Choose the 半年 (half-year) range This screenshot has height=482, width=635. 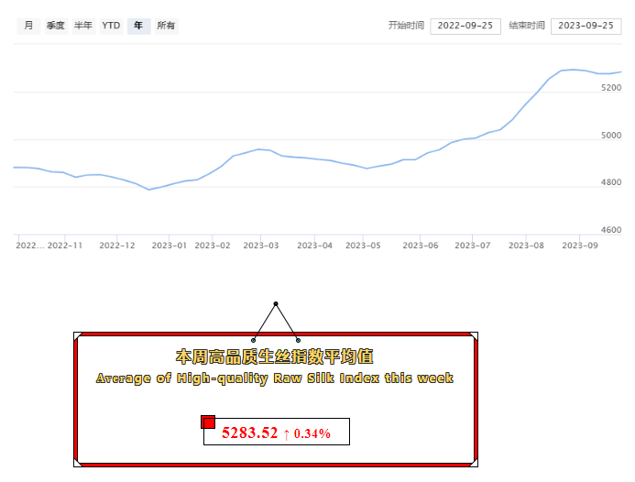[x=83, y=26]
